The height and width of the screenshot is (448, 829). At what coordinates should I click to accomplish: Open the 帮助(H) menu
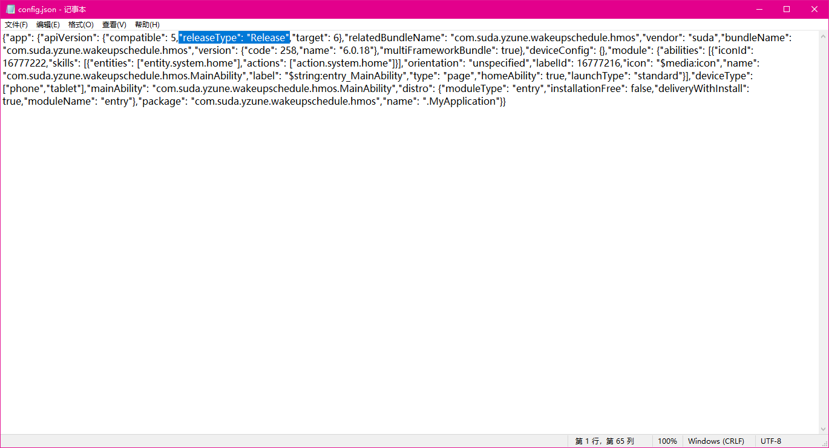147,25
